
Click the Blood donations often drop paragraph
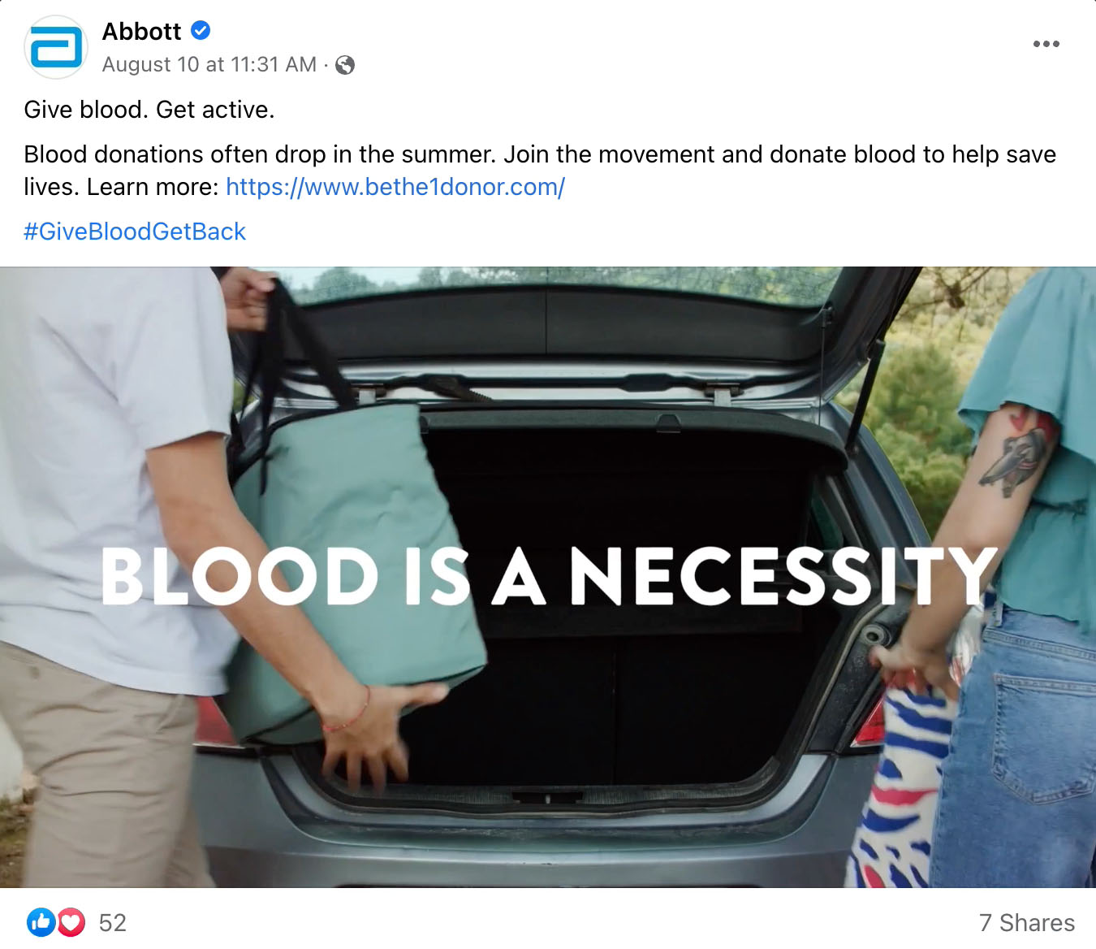(x=540, y=171)
